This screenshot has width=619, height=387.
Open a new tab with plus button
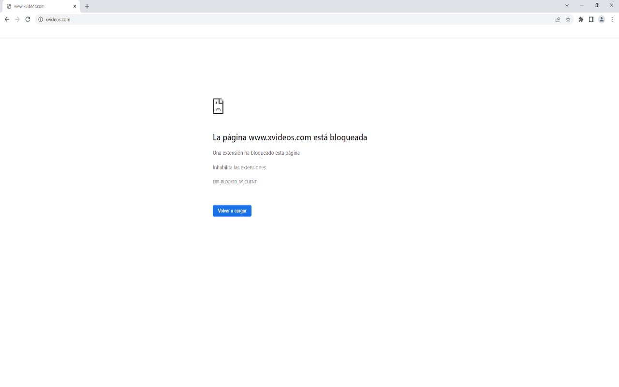[x=87, y=6]
